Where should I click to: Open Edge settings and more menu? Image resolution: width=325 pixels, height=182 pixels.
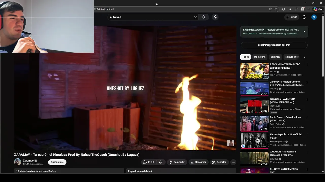pos(308,9)
